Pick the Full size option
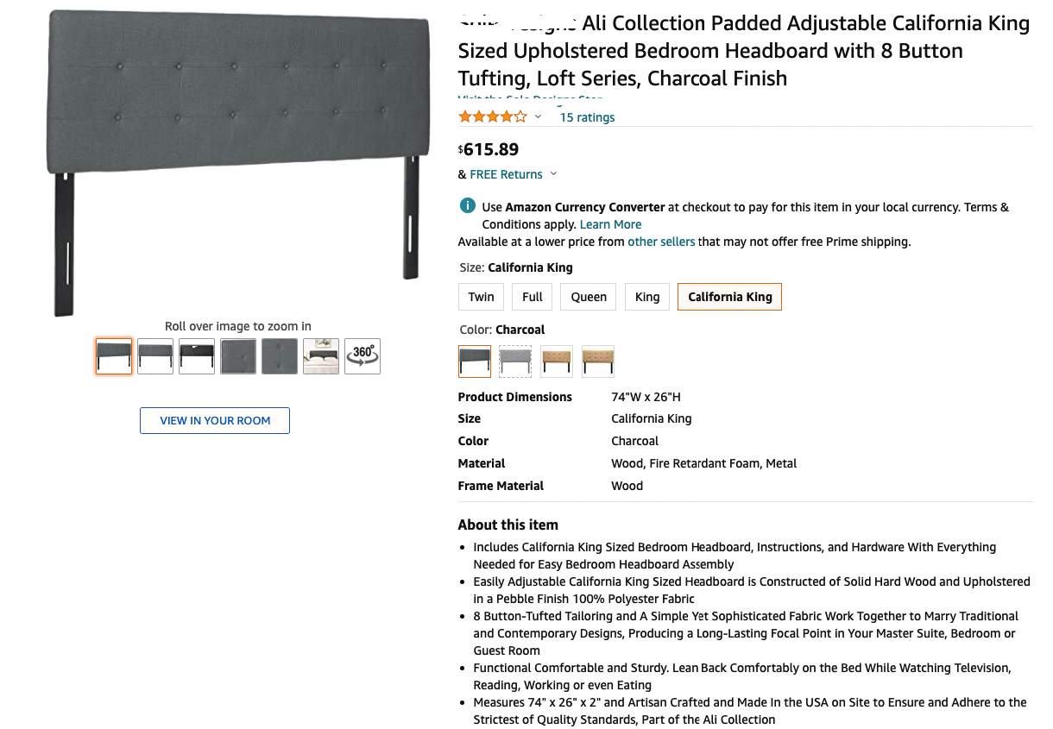Image resolution: width=1053 pixels, height=729 pixels. tap(533, 297)
